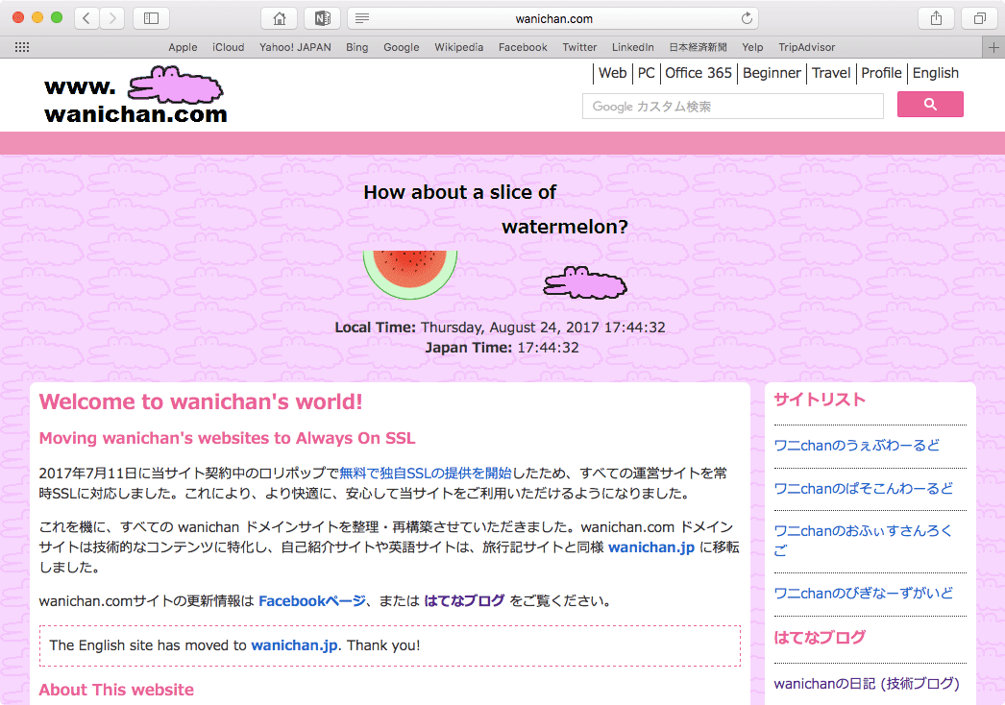Select the Beginner menu item
The height and width of the screenshot is (705, 1005).
pos(772,73)
